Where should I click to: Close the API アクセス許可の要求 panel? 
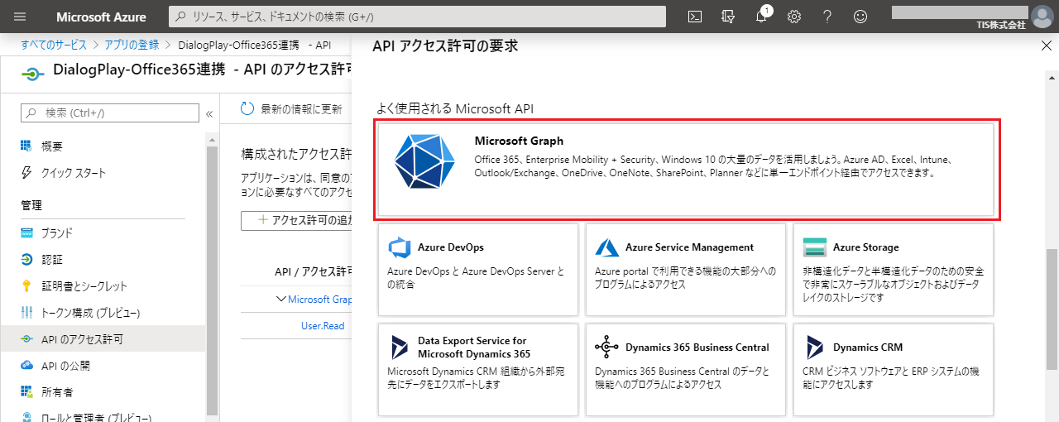click(x=1046, y=46)
